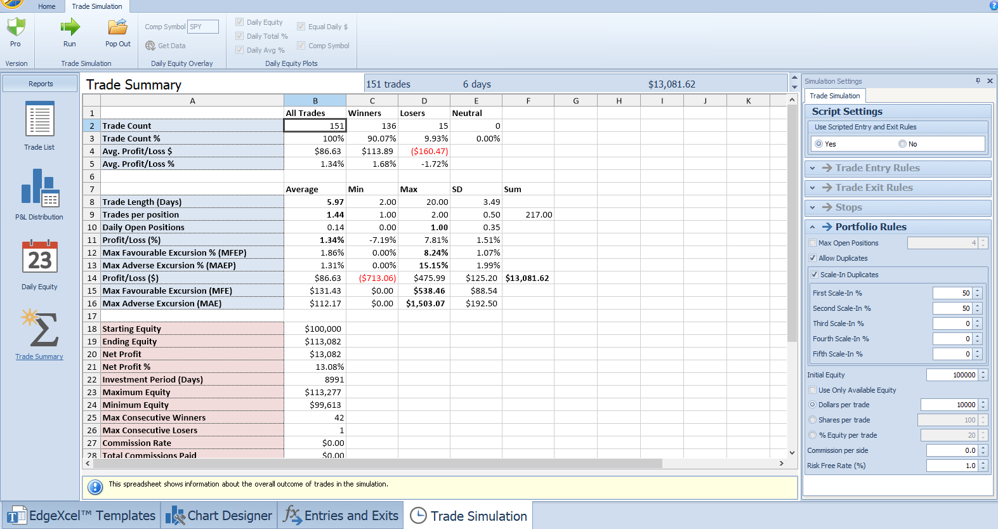Uncheck Allow Duplicates option
The height and width of the screenshot is (529, 998).
point(813,258)
